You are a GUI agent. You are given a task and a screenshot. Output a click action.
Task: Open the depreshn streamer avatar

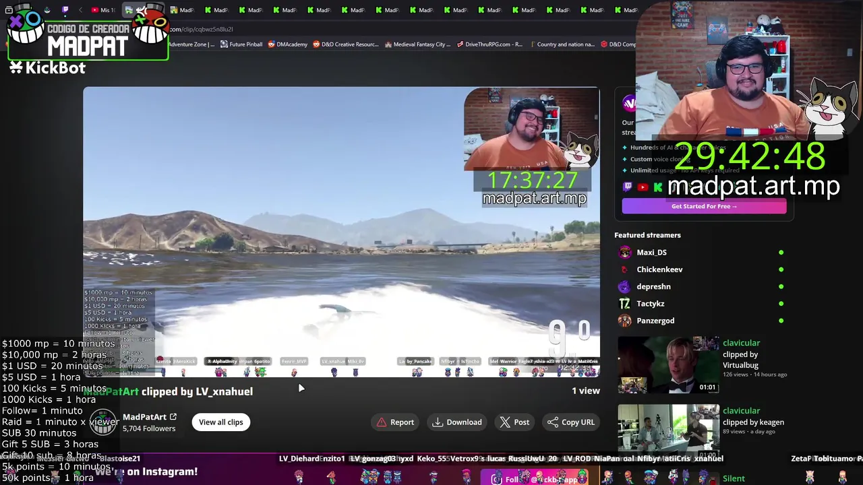click(x=625, y=286)
